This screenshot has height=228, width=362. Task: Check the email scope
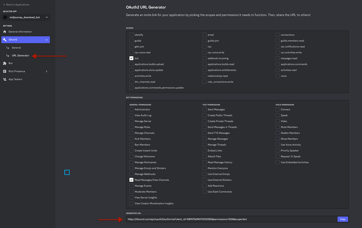205,35
